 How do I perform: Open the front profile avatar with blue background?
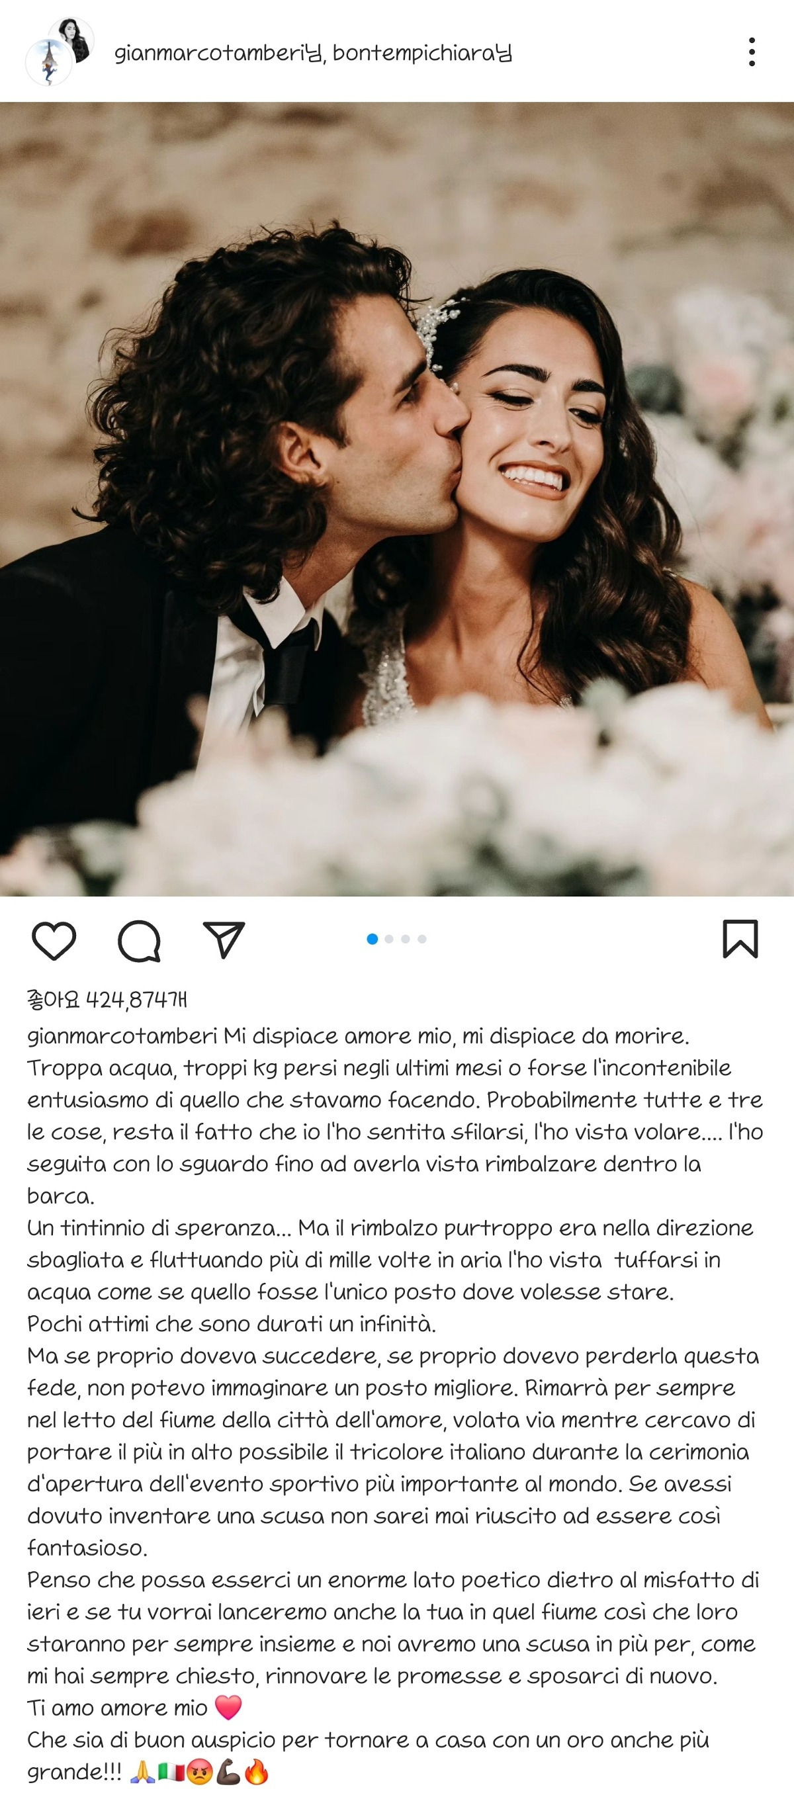tap(49, 64)
